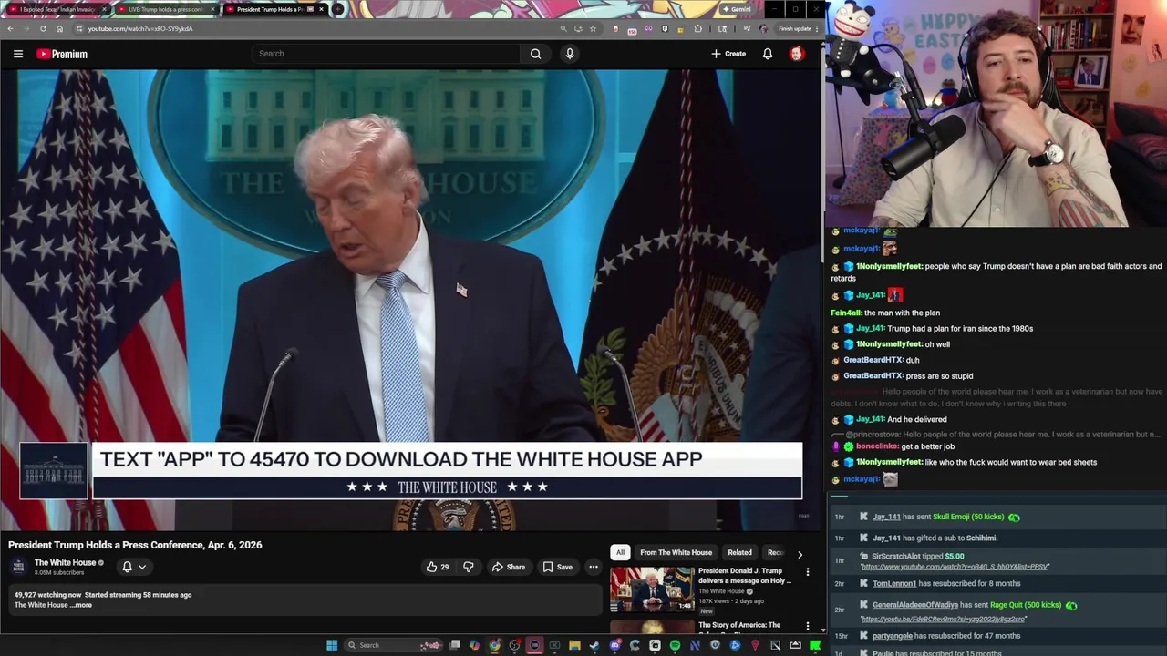The image size is (1167, 656).
Task: Open options for Holy message recommended video
Action: pyautogui.click(x=807, y=572)
